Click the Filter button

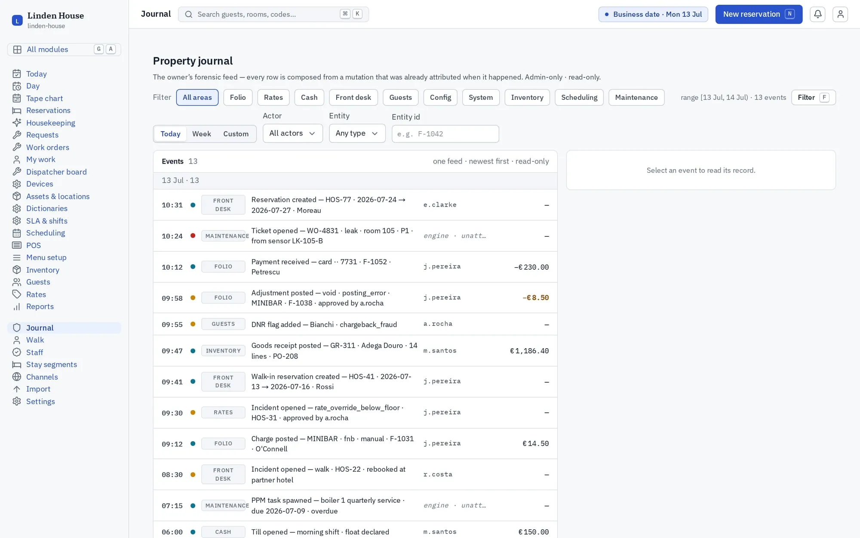click(x=813, y=97)
